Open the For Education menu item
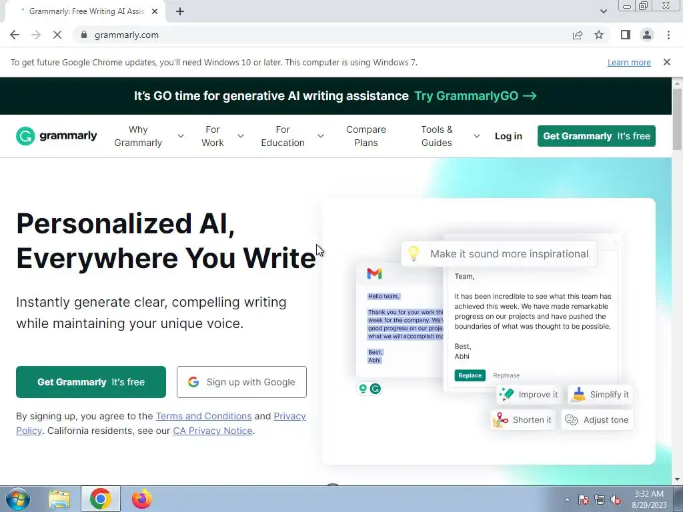683x512 pixels. point(283,136)
